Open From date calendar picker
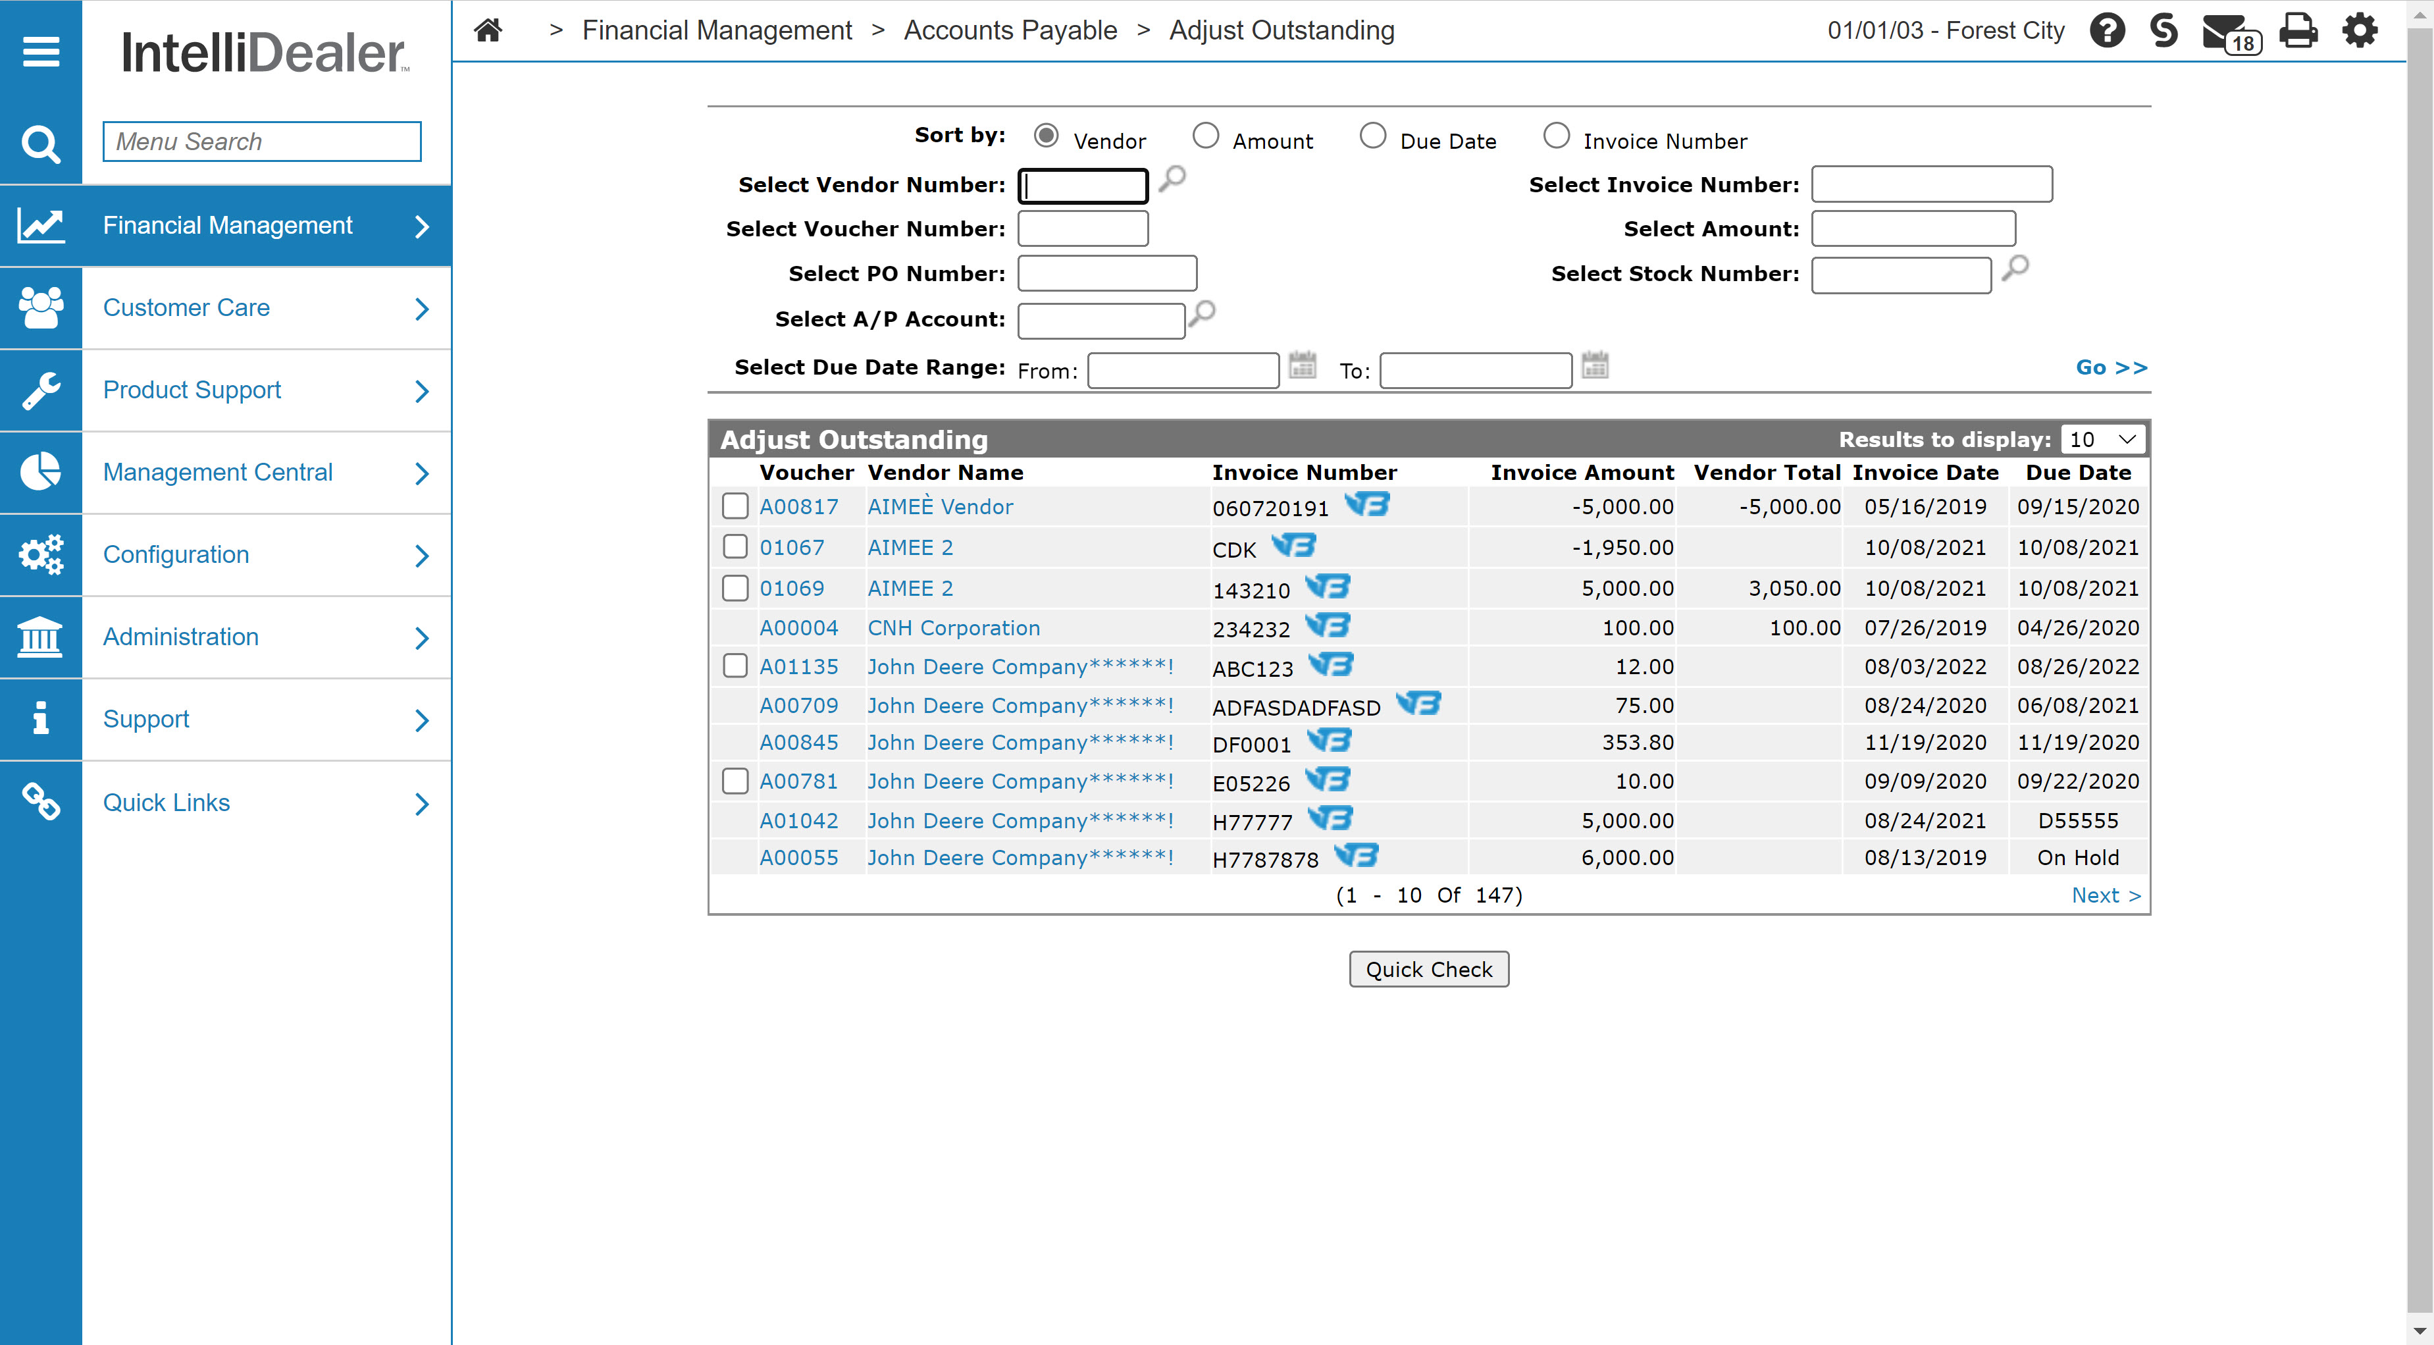2434x1345 pixels. pyautogui.click(x=1302, y=365)
